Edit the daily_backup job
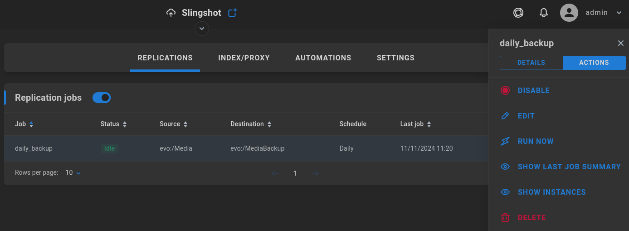629x231 pixels. point(526,116)
